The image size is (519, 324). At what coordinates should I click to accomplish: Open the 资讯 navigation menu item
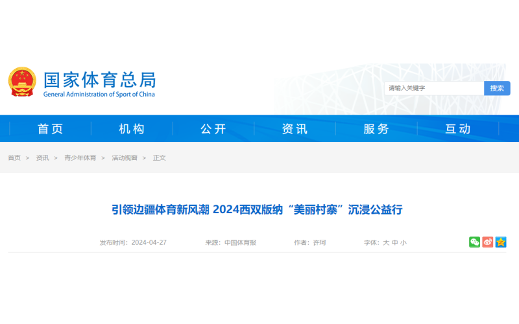(x=295, y=128)
